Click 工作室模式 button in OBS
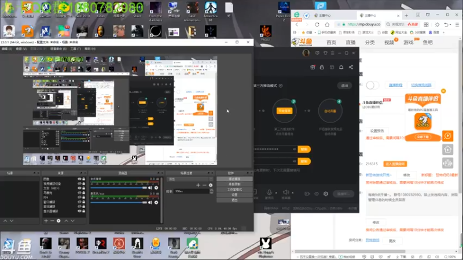Viewport: 463px width, 260px height. click(234, 190)
